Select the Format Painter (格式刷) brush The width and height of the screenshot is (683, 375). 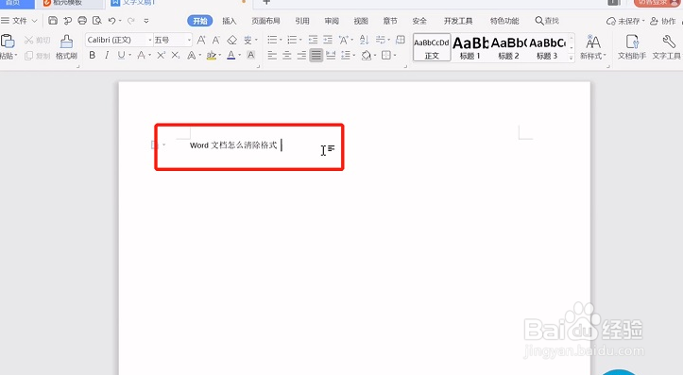tap(67, 42)
